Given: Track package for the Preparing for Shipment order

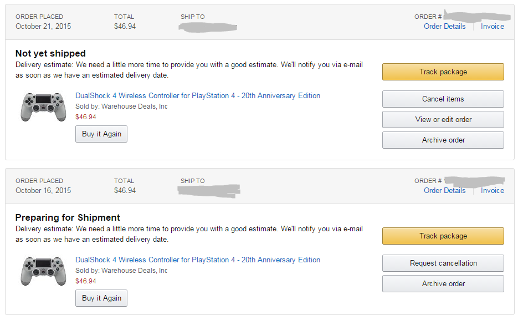Looking at the screenshot, I should pyautogui.click(x=443, y=236).
